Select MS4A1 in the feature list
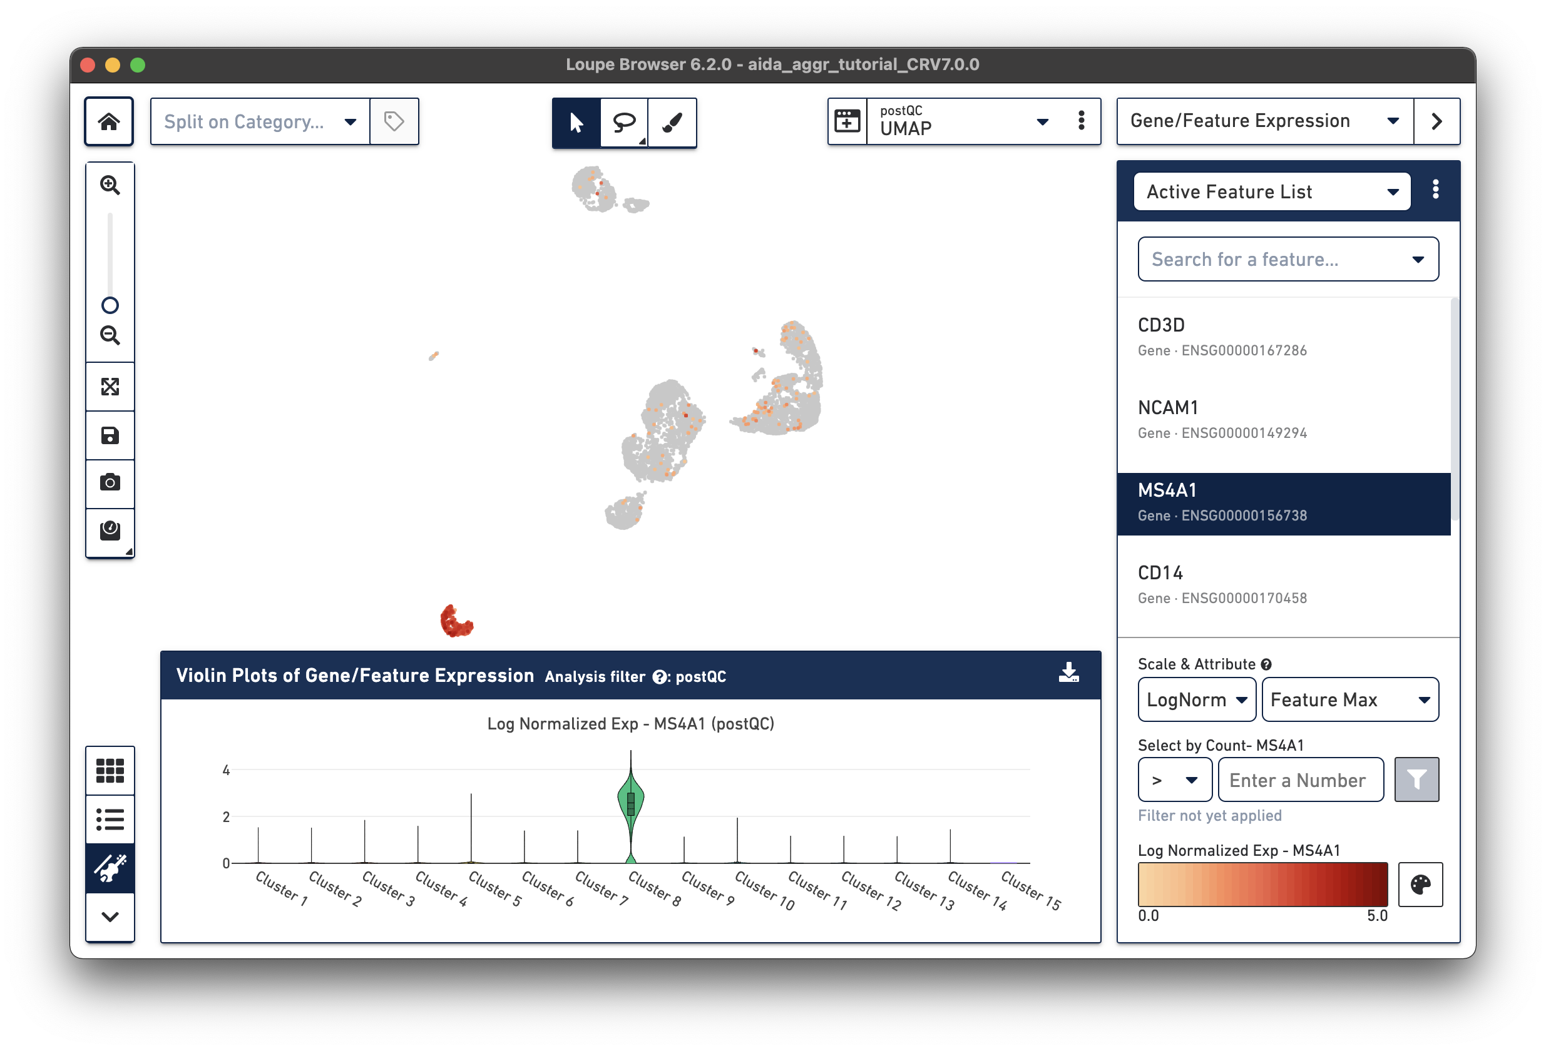 pos(1283,504)
